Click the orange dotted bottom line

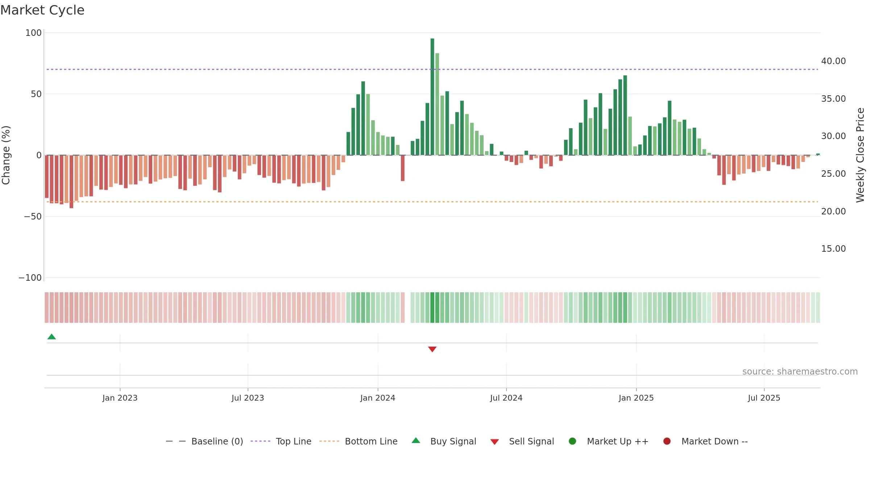pyautogui.click(x=432, y=202)
